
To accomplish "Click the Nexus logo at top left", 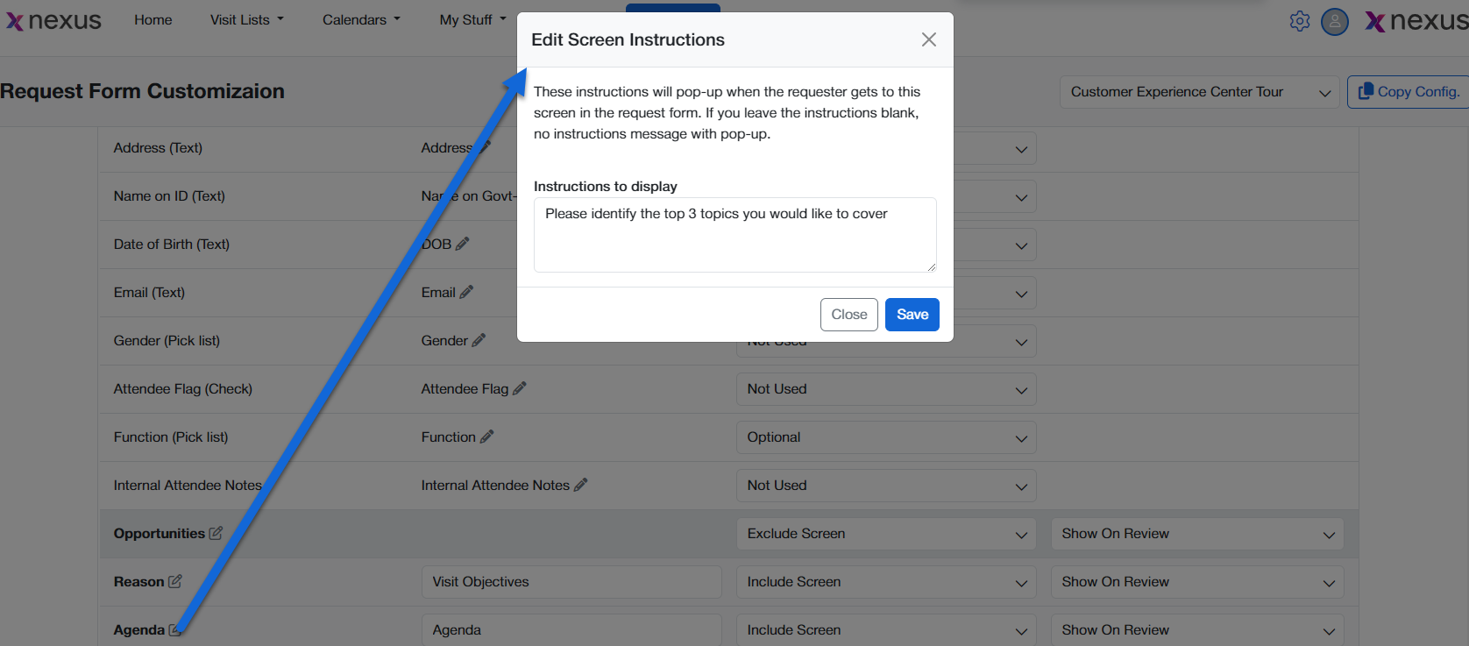I will 54,20.
